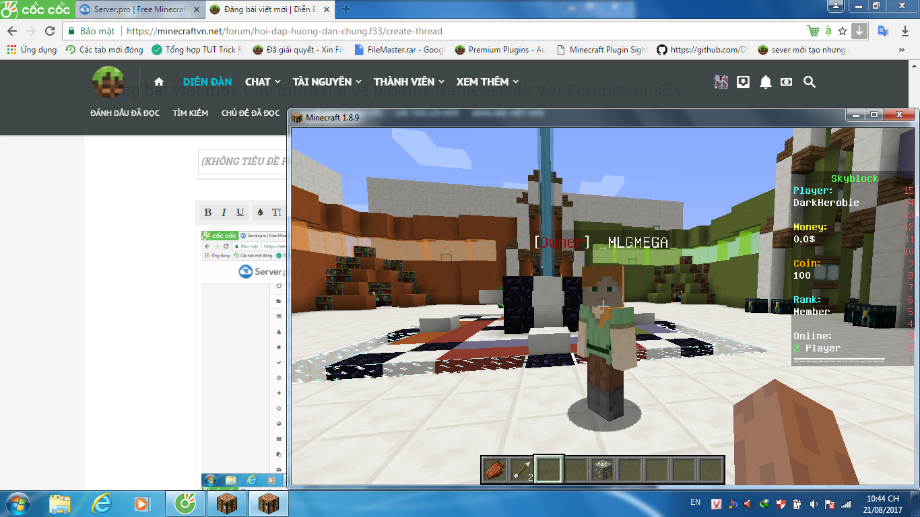Click the Action Center flag tray icon
The image size is (920, 517).
pos(830,504)
